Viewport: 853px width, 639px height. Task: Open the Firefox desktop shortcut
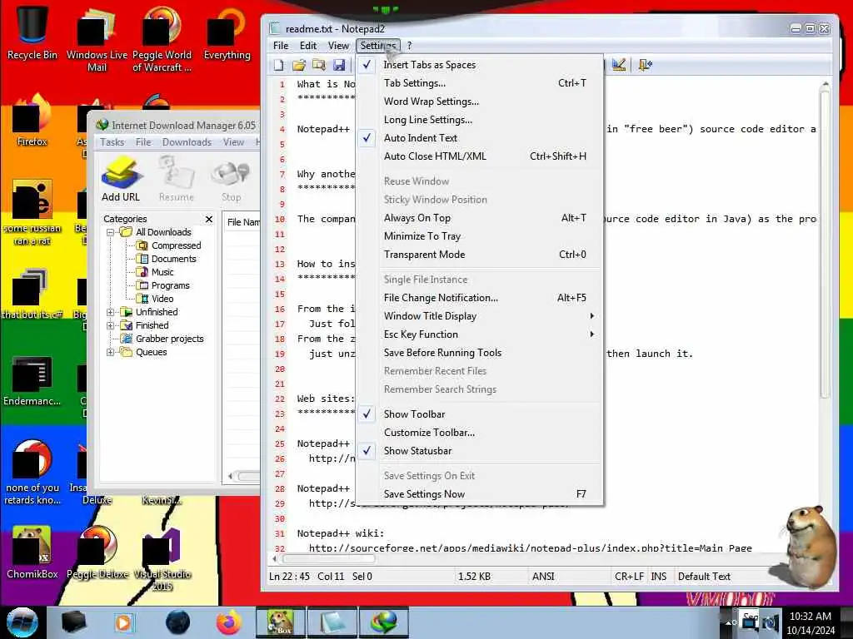(x=32, y=121)
